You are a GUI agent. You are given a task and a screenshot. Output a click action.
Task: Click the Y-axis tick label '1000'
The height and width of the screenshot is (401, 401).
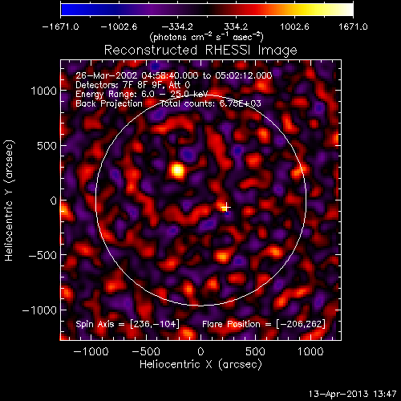(44, 91)
